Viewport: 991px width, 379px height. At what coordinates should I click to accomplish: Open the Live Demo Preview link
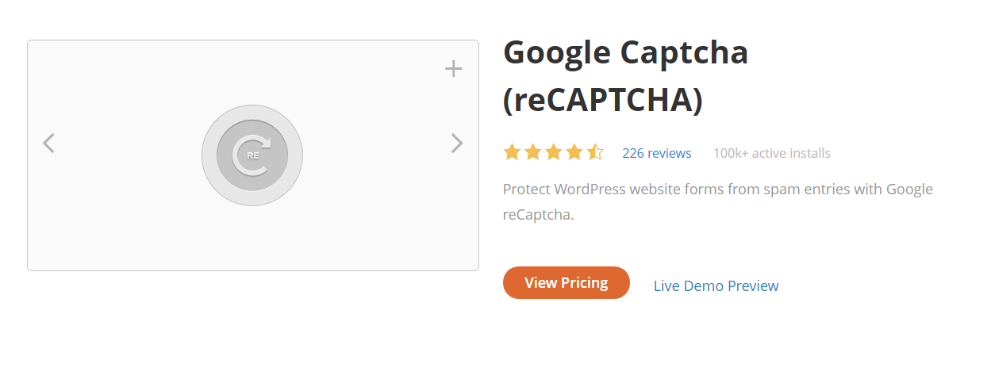point(716,285)
